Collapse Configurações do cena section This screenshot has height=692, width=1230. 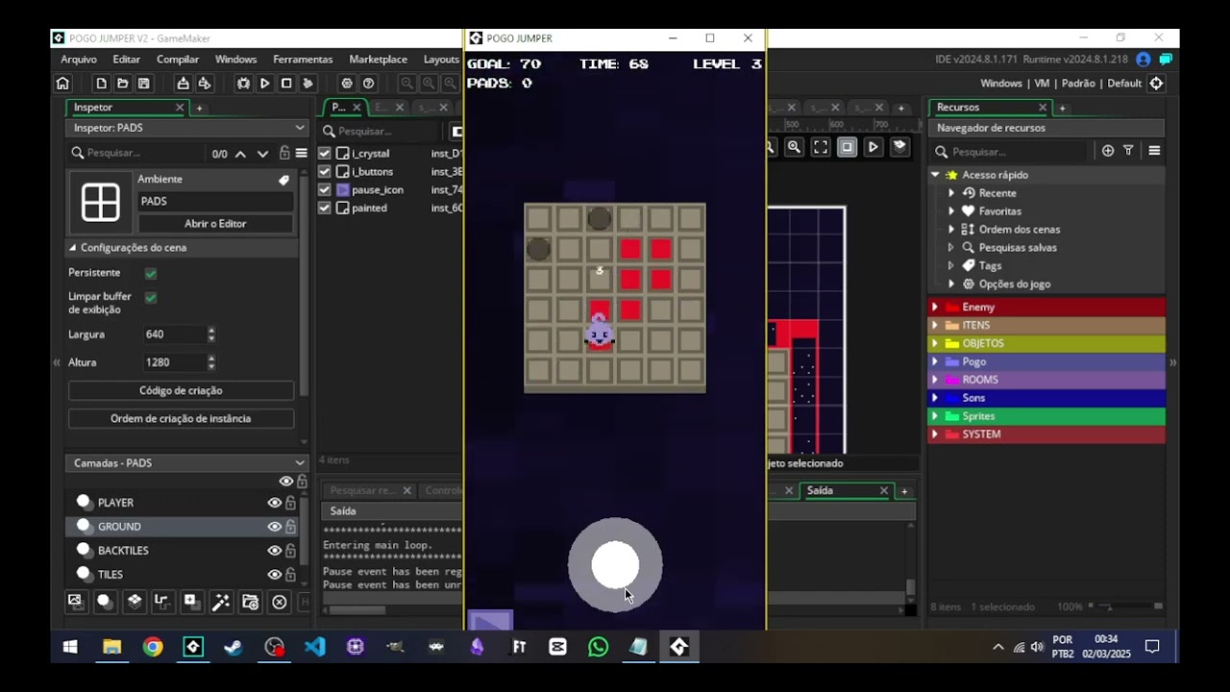click(x=73, y=248)
